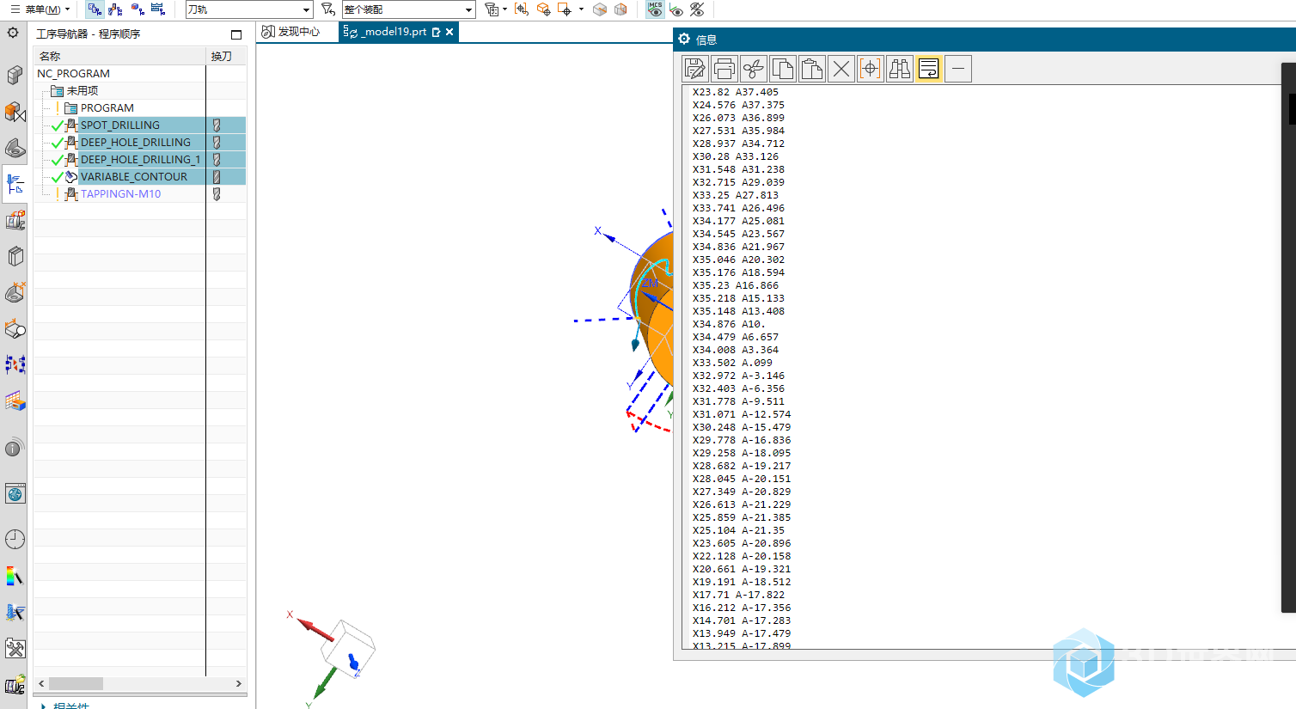
Task: Open the color palette sidebar icon
Action: click(15, 576)
